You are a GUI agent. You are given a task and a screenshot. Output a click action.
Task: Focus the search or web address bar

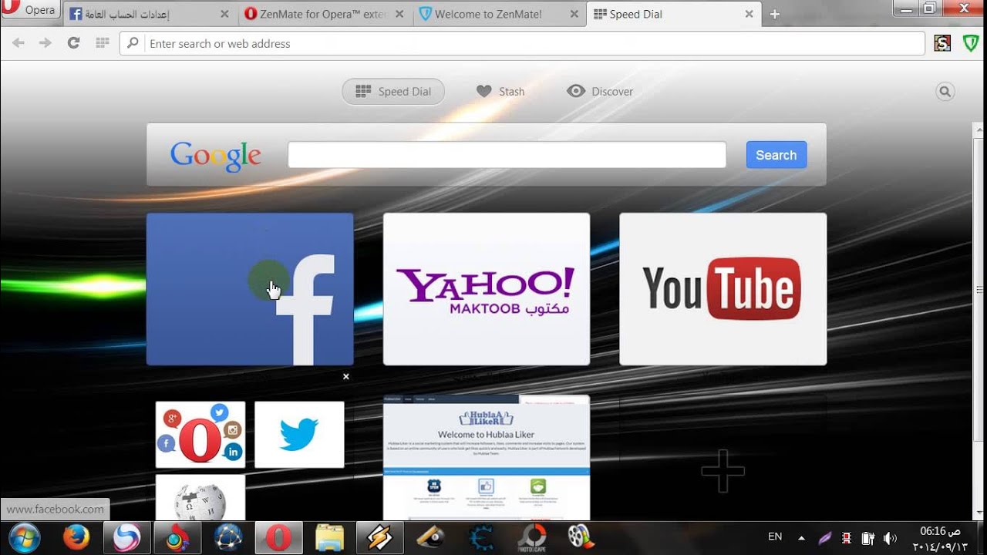pos(522,44)
